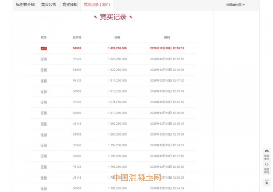Click the 竞买号 column header
273x192 pixels.
point(77,37)
